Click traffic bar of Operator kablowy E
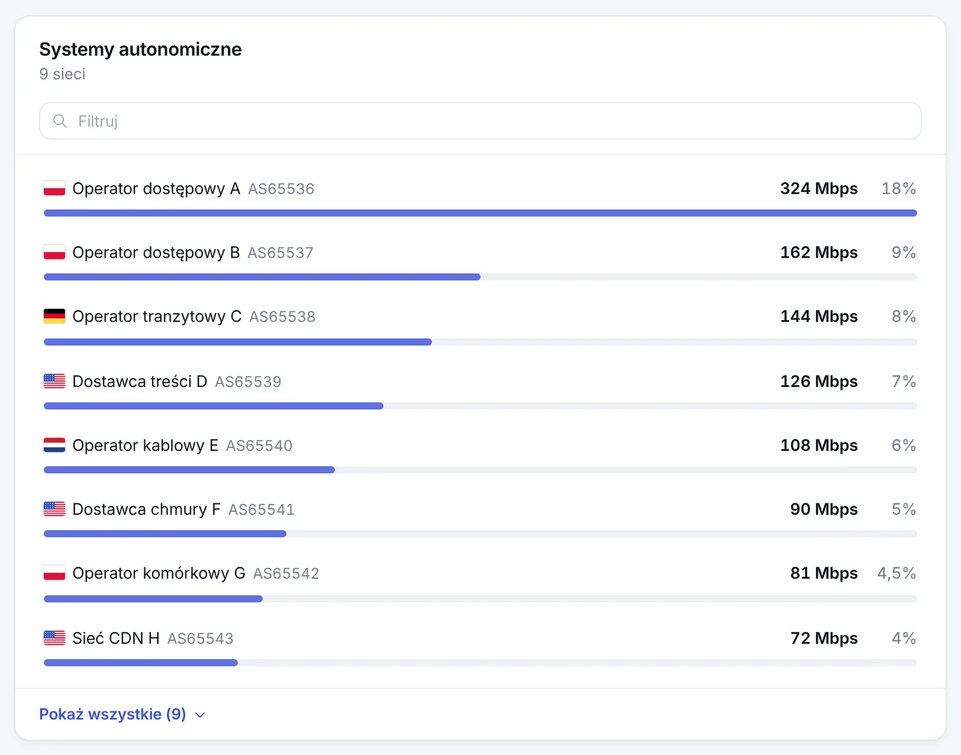 coord(480,470)
